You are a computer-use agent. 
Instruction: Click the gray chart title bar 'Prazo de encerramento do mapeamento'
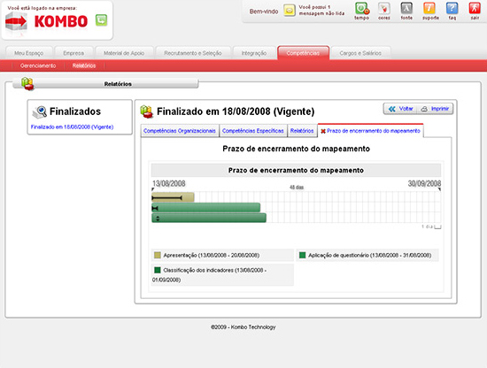[x=296, y=171]
